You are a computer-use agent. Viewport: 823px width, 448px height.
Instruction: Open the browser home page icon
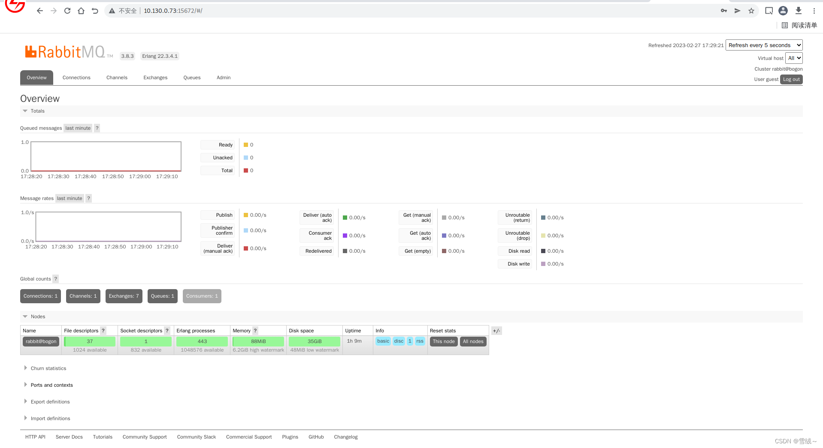click(x=81, y=11)
